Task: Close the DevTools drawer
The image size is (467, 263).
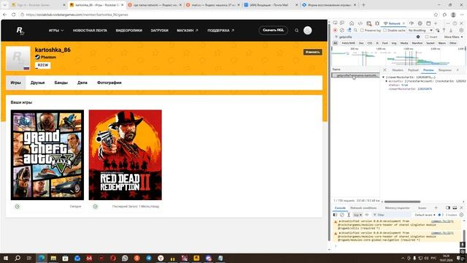Action: pyautogui.click(x=462, y=207)
